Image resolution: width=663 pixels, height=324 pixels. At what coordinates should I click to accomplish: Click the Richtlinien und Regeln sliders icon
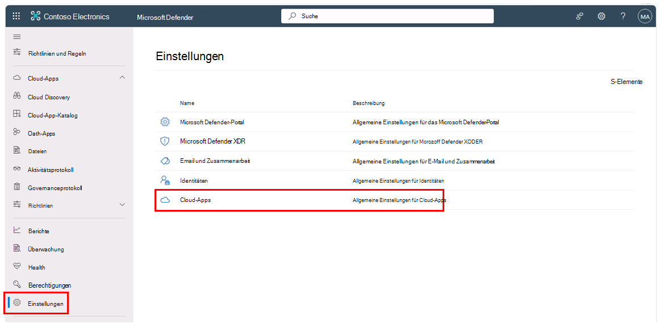click(17, 52)
